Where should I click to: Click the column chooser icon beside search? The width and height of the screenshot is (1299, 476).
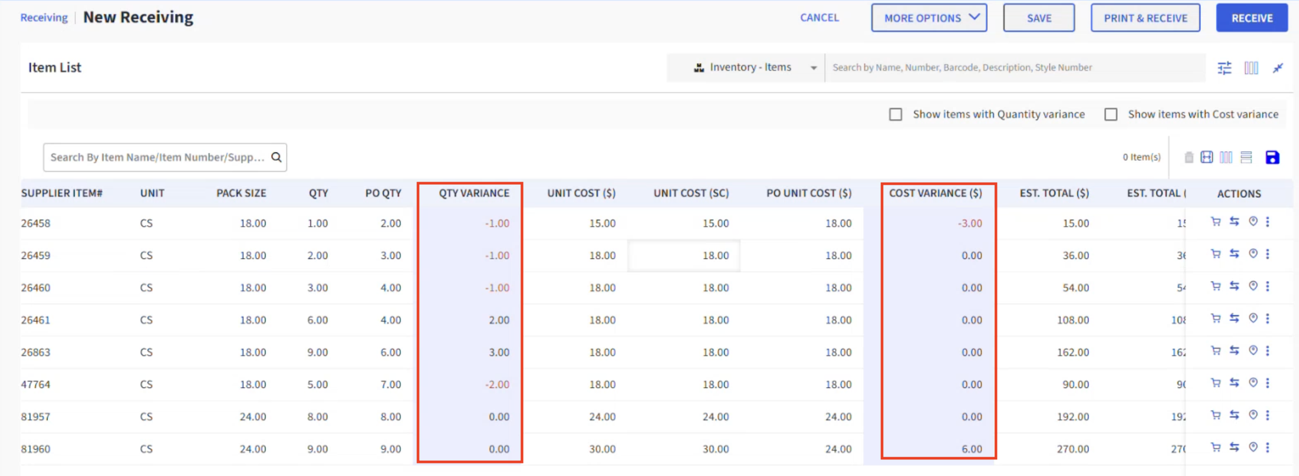pyautogui.click(x=1251, y=68)
